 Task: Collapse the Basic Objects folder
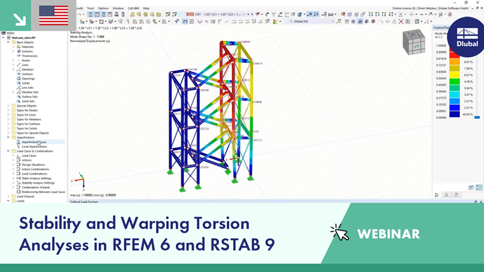tap(8, 42)
